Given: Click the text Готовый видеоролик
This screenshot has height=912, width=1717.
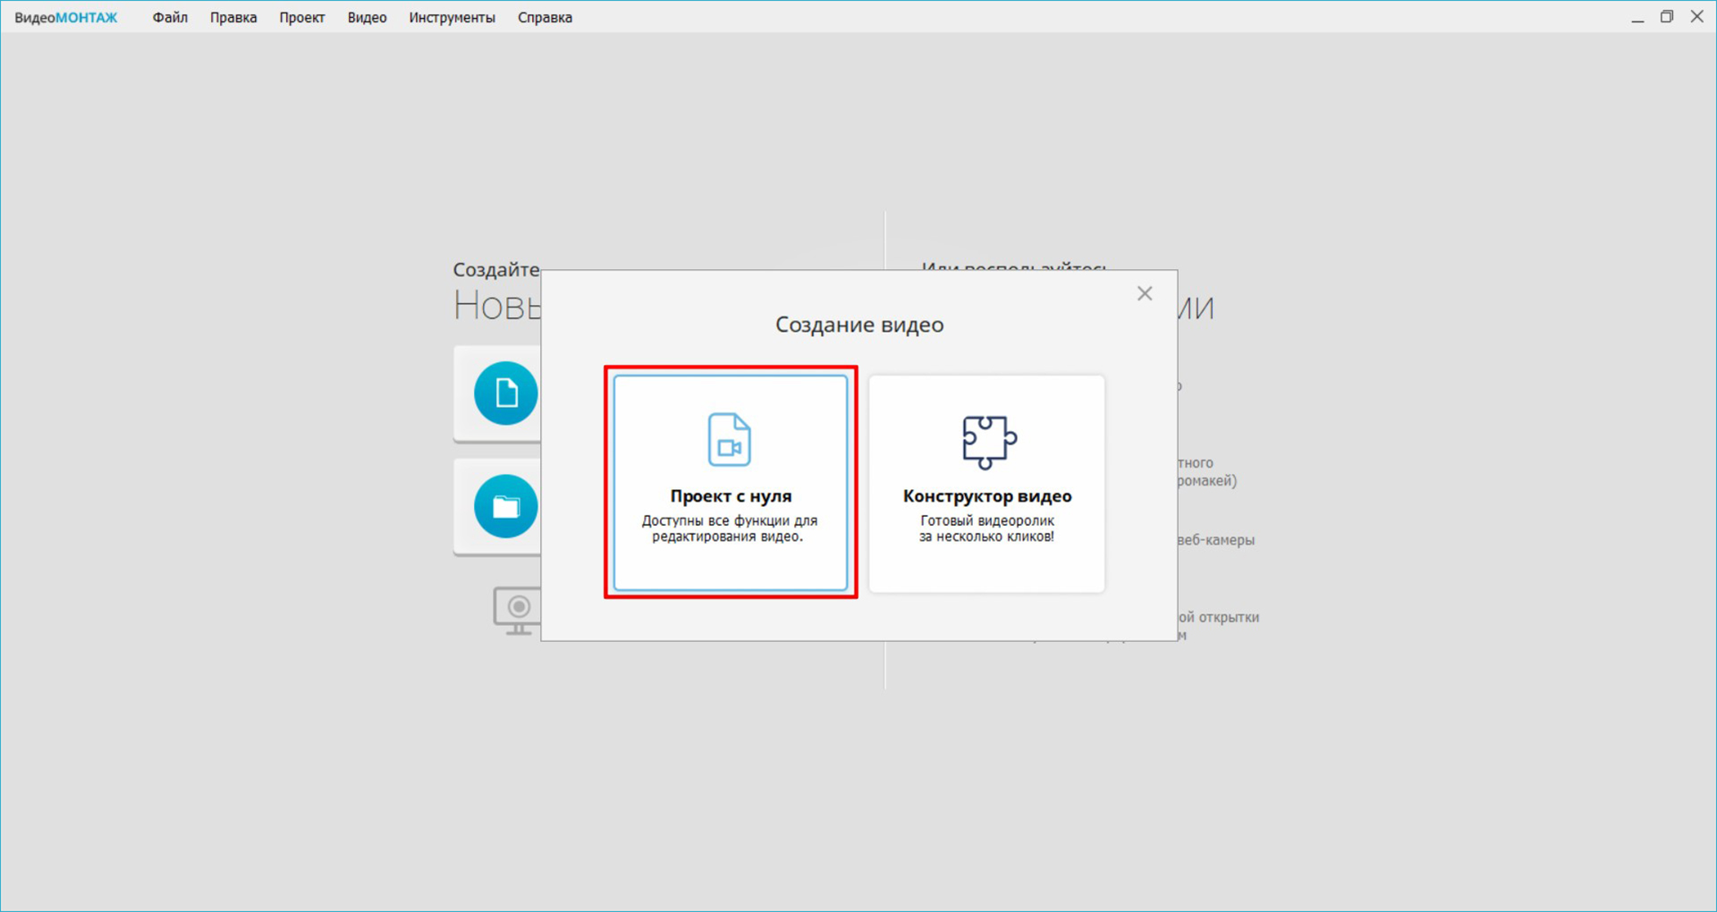Looking at the screenshot, I should (x=987, y=520).
